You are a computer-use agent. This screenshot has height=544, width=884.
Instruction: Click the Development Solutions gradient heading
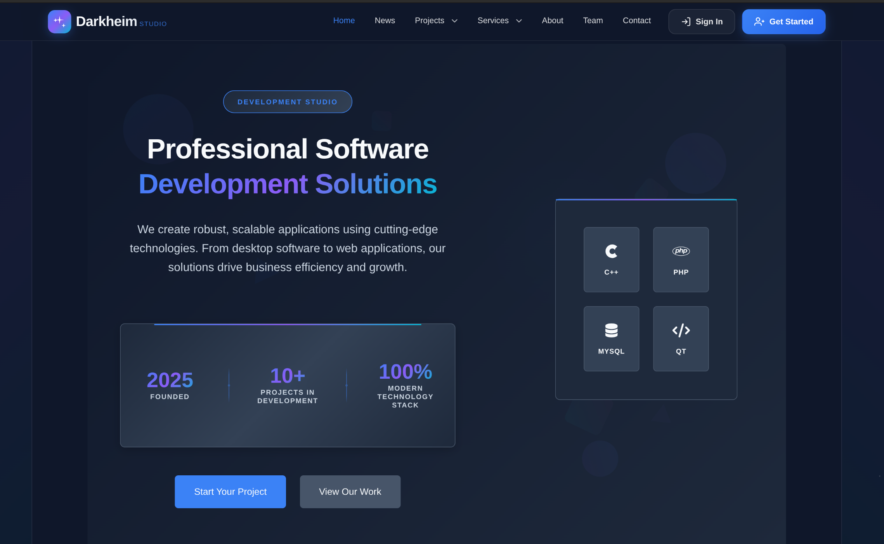288,184
